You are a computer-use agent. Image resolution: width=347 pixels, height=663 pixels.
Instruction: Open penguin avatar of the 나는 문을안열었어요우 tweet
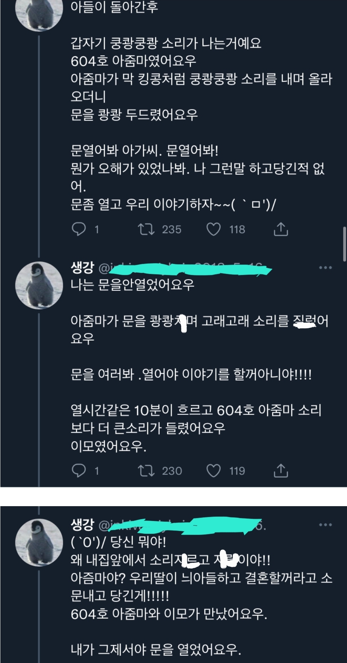(x=39, y=285)
